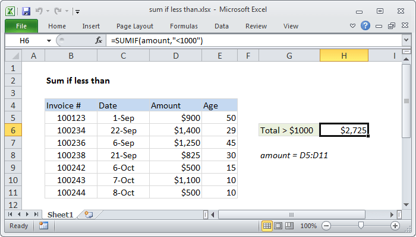This screenshot has width=416, height=237.
Task: Click the Insert Worksheet tab icon
Action: 89,214
